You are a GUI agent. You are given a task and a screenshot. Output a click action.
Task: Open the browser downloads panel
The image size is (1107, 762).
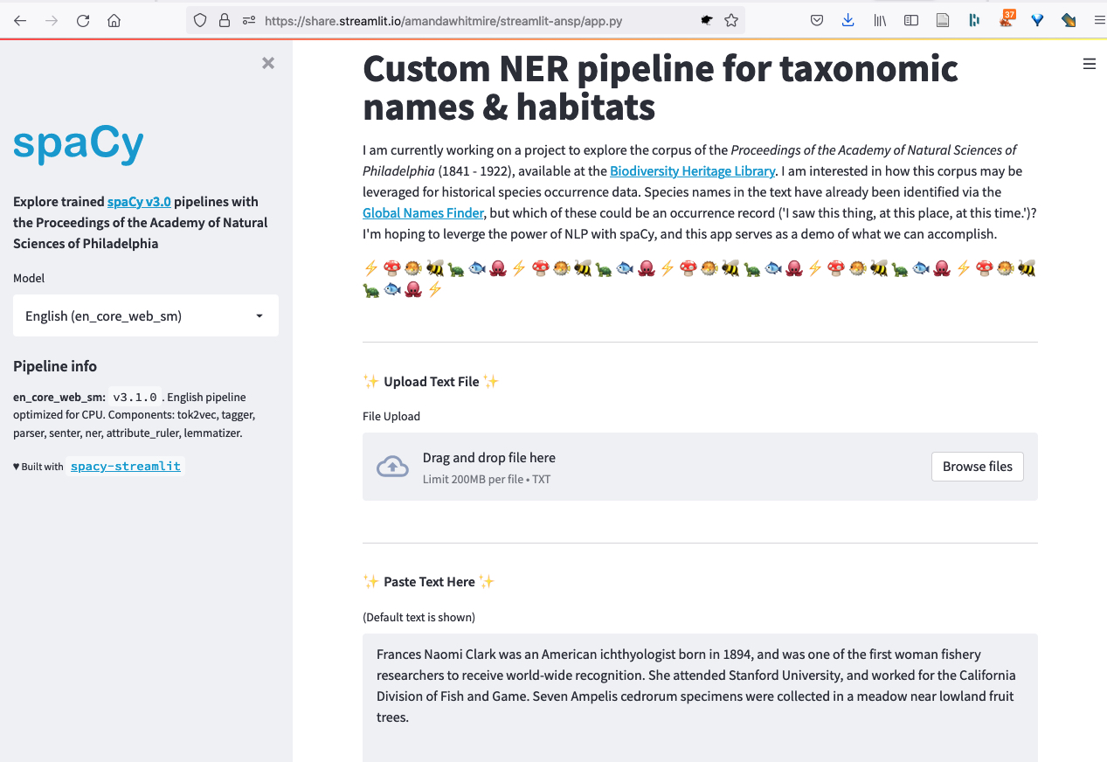point(848,20)
